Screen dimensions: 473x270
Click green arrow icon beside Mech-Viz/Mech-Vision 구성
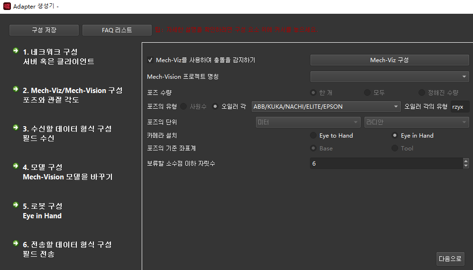(x=16, y=89)
